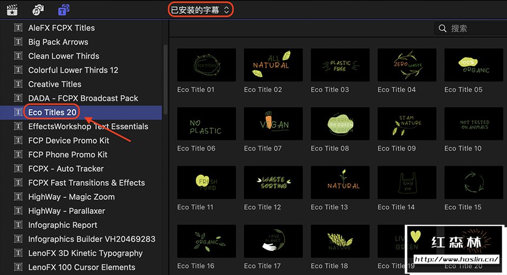Open the Photos and Audio sidebar icon
This screenshot has width=507, height=275.
(x=38, y=10)
